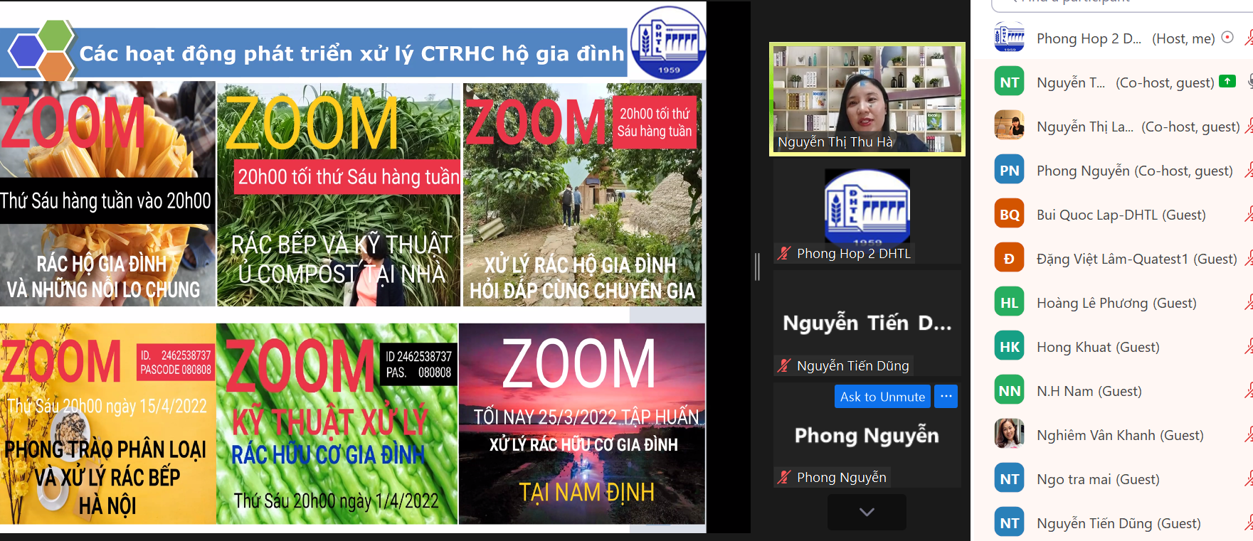Click the green screen-share icon beside Nguyễn T...
This screenshot has width=1253, height=541.
click(1227, 81)
